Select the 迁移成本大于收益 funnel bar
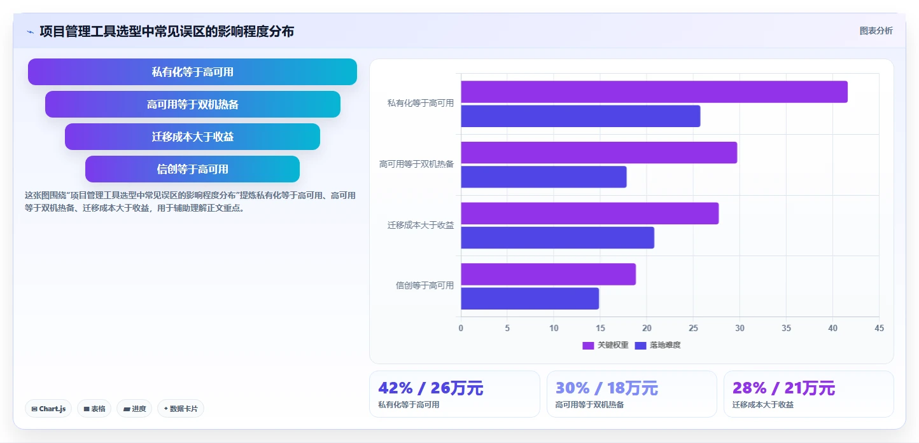 point(192,137)
